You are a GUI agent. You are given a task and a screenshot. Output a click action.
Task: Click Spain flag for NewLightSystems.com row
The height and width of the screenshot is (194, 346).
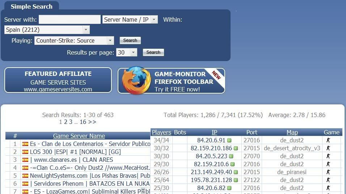[25, 176]
